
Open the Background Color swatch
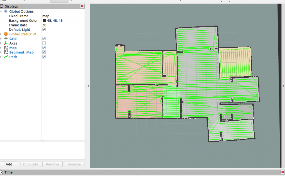click(44, 20)
